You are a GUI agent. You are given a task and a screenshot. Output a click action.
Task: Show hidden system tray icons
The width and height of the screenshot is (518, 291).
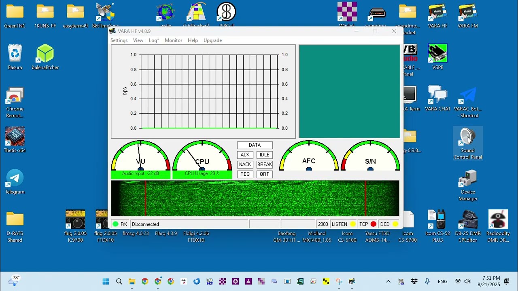(388, 281)
